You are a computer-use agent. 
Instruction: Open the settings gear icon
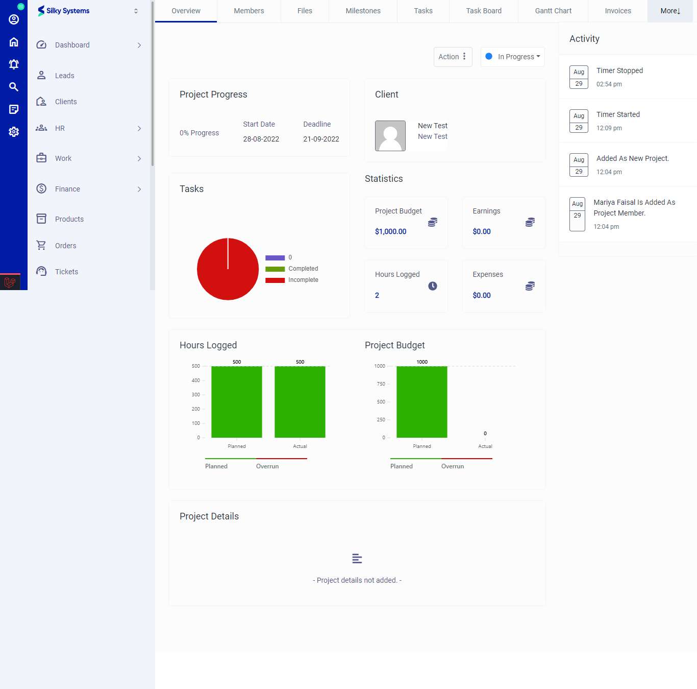(14, 132)
